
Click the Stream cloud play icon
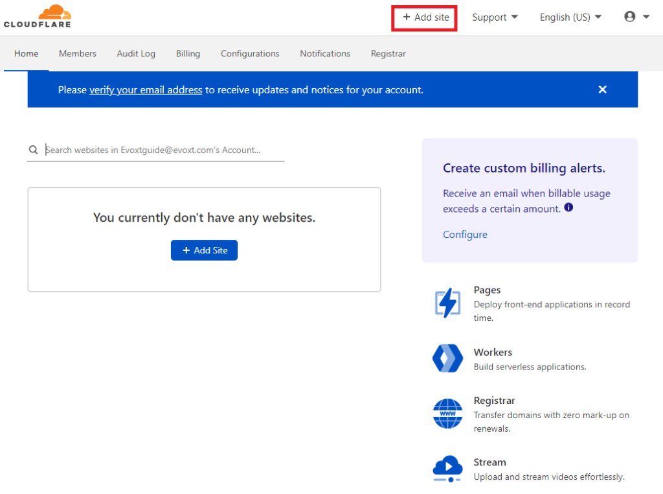pyautogui.click(x=447, y=469)
